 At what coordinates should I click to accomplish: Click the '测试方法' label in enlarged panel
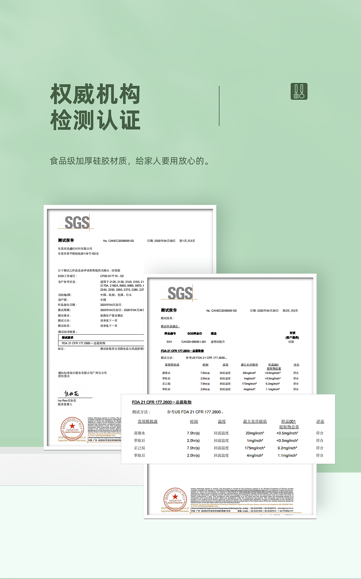(141, 412)
